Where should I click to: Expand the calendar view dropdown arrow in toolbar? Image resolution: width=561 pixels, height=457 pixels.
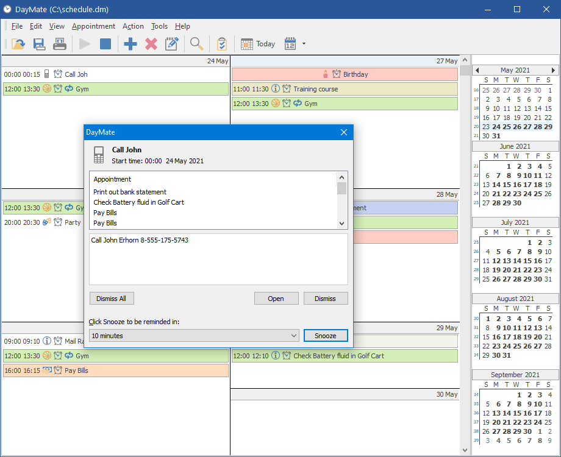coord(304,44)
